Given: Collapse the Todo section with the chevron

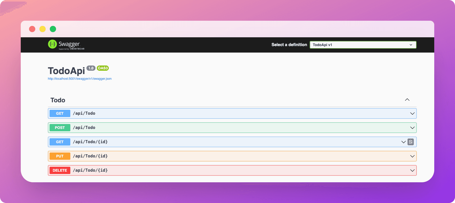Looking at the screenshot, I should pyautogui.click(x=407, y=100).
